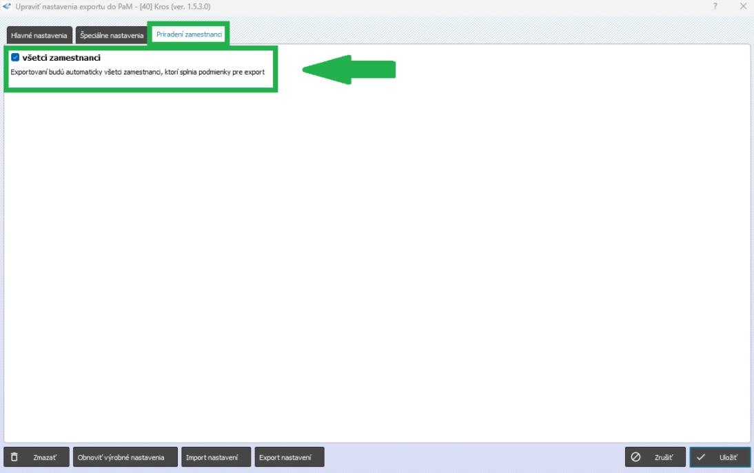Click the crossed-circle icon on the Zrušiť button

tap(636, 457)
